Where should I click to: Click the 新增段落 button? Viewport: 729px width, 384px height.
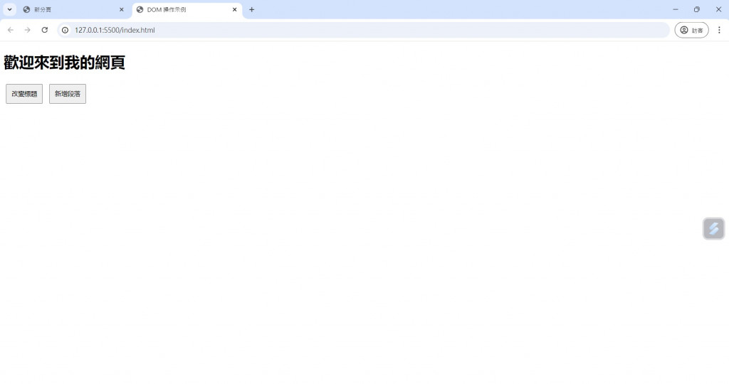pyautogui.click(x=68, y=94)
